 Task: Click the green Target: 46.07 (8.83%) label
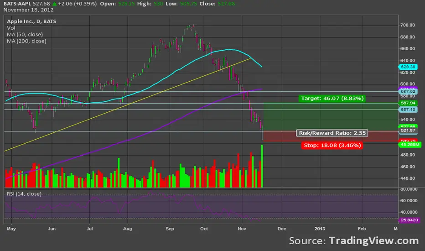pyautogui.click(x=332, y=98)
